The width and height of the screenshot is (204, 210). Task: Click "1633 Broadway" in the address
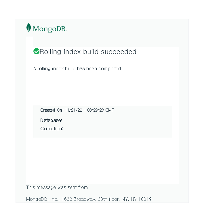pos(79,199)
